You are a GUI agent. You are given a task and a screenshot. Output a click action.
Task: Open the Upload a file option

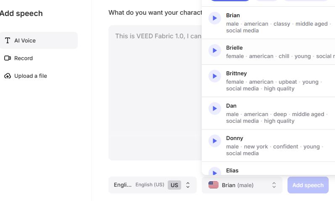(x=31, y=76)
